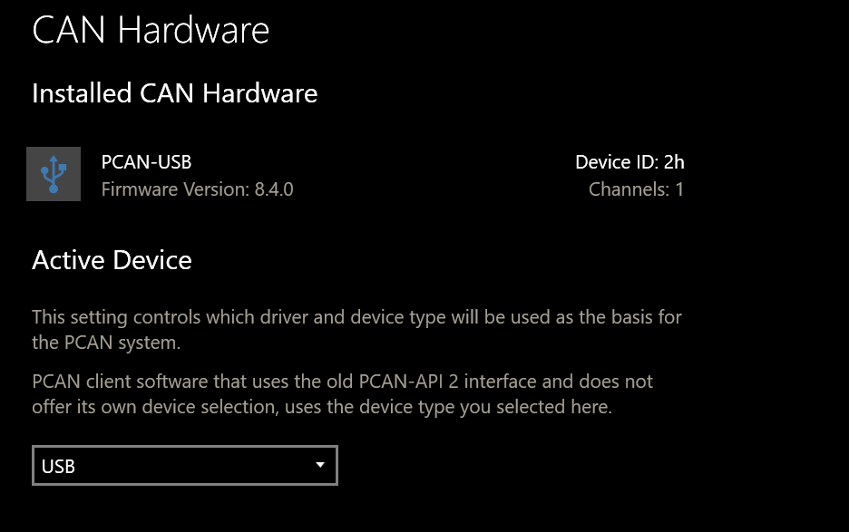Image resolution: width=849 pixels, height=532 pixels.
Task: Click the blue USB device icon
Action: coord(54,174)
